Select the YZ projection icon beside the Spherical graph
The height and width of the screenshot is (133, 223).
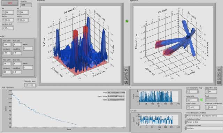click(x=219, y=78)
